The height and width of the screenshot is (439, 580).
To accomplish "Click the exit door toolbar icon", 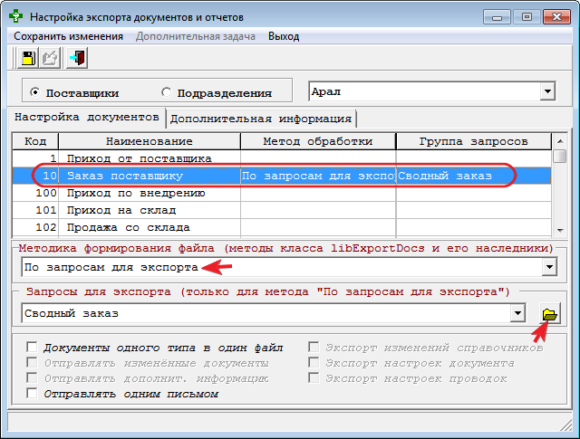I will pos(77,59).
